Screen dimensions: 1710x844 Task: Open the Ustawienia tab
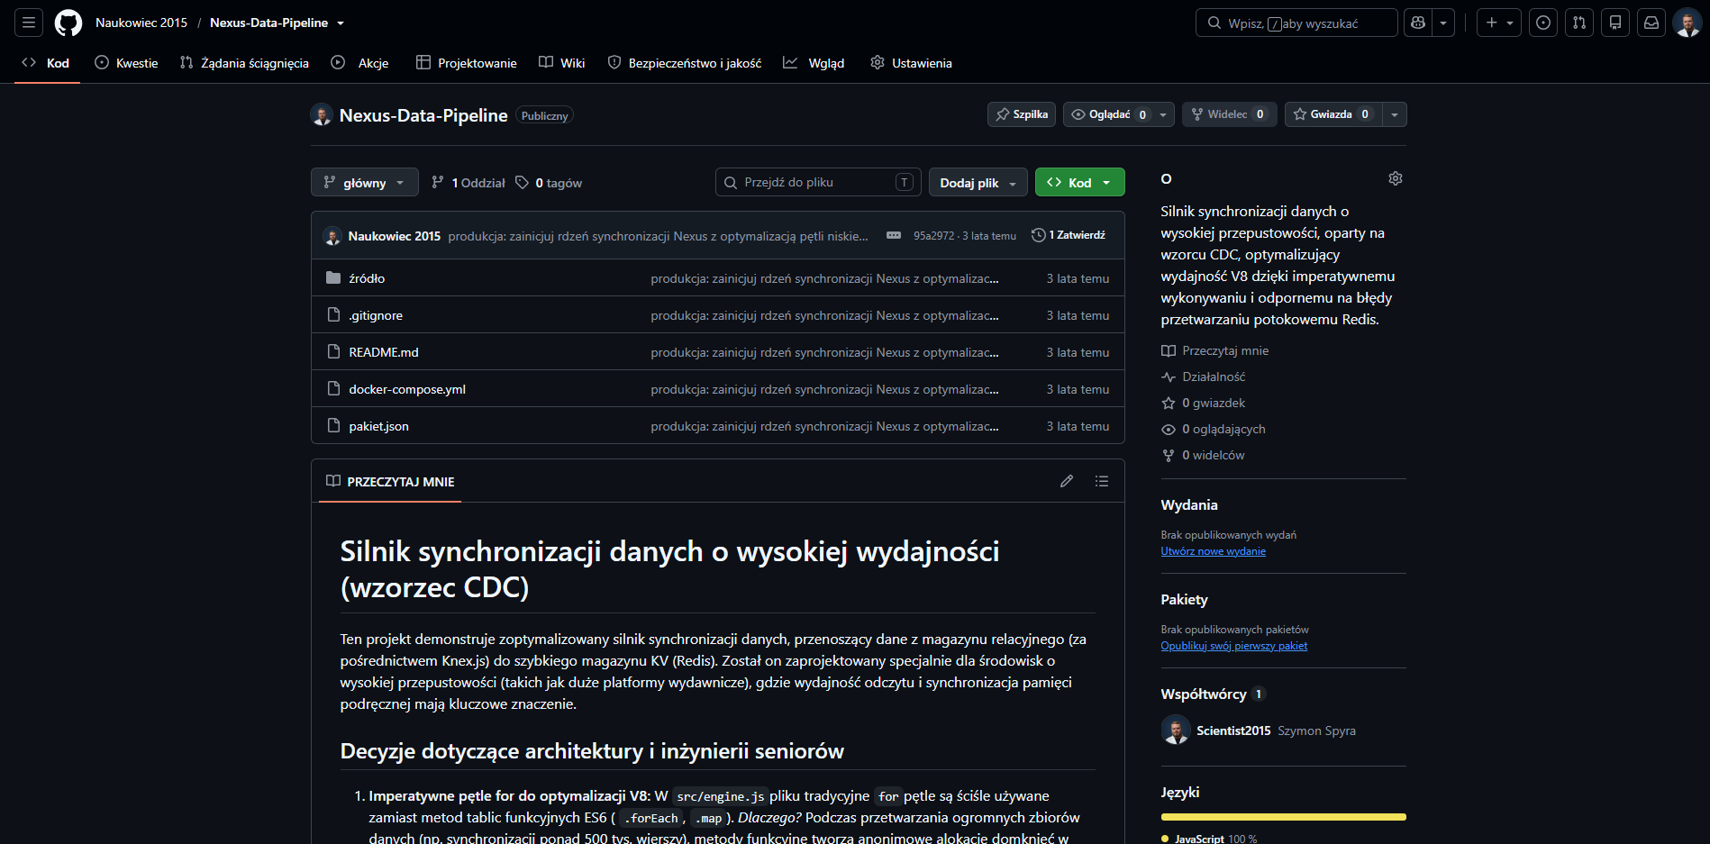point(912,63)
